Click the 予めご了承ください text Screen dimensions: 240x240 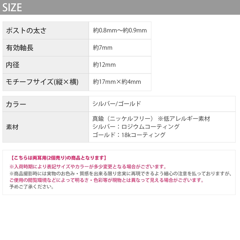[x=31, y=187]
